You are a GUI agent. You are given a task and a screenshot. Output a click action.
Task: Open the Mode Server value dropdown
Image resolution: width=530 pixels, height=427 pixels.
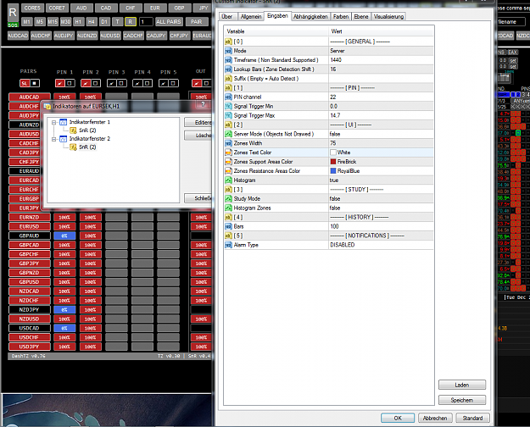[381, 51]
